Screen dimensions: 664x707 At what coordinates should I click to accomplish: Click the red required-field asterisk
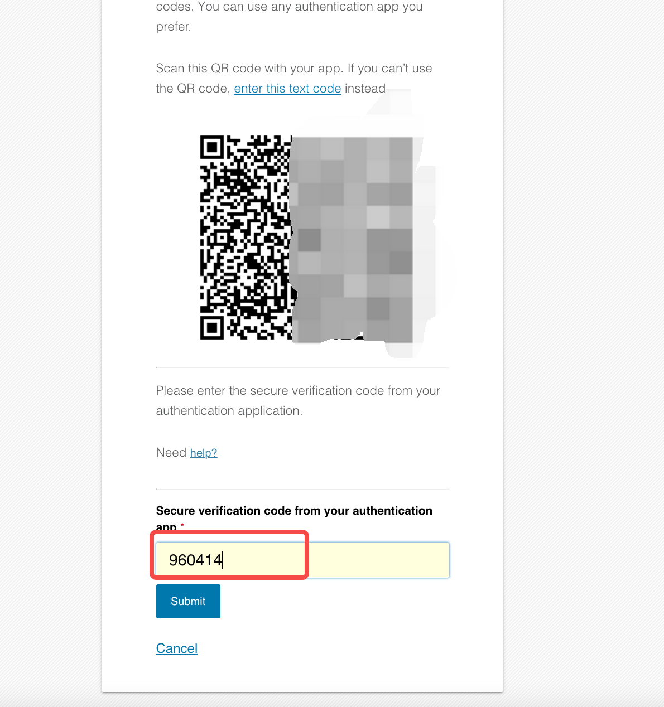coord(182,525)
